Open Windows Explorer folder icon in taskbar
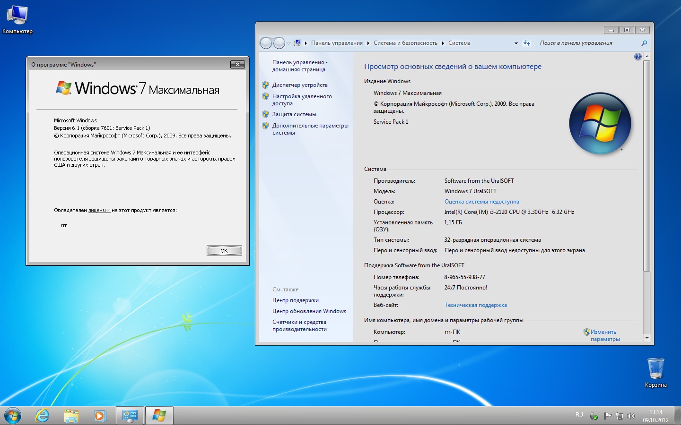This screenshot has height=425, width=681. point(71,416)
